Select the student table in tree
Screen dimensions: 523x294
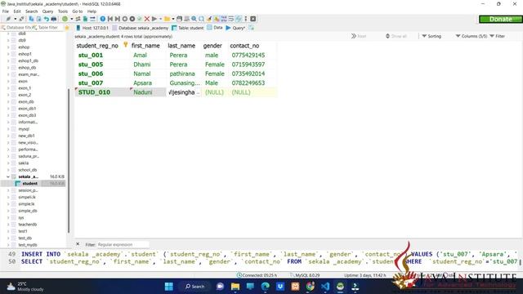[29, 183]
